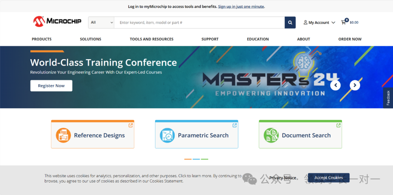Select the orange carousel indicator
Viewport: 393px width, 195px height.
coord(188,159)
